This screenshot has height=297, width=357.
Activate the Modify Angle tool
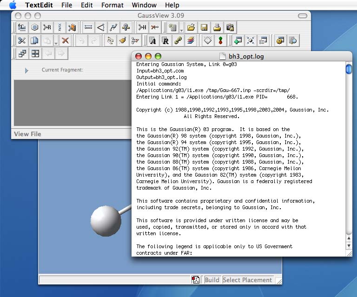pos(100,27)
